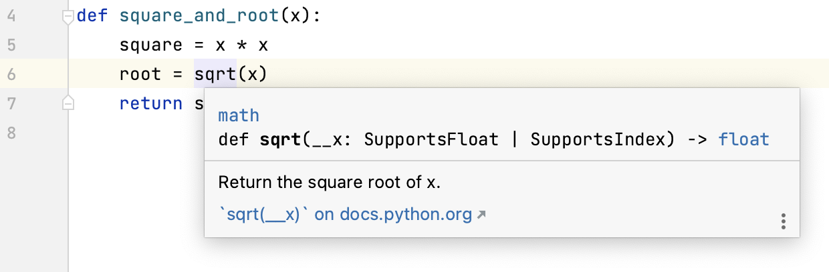Screen dimensions: 829x272
Task: Place the cursor on the highlighted sqrt call
Action: tap(215, 74)
